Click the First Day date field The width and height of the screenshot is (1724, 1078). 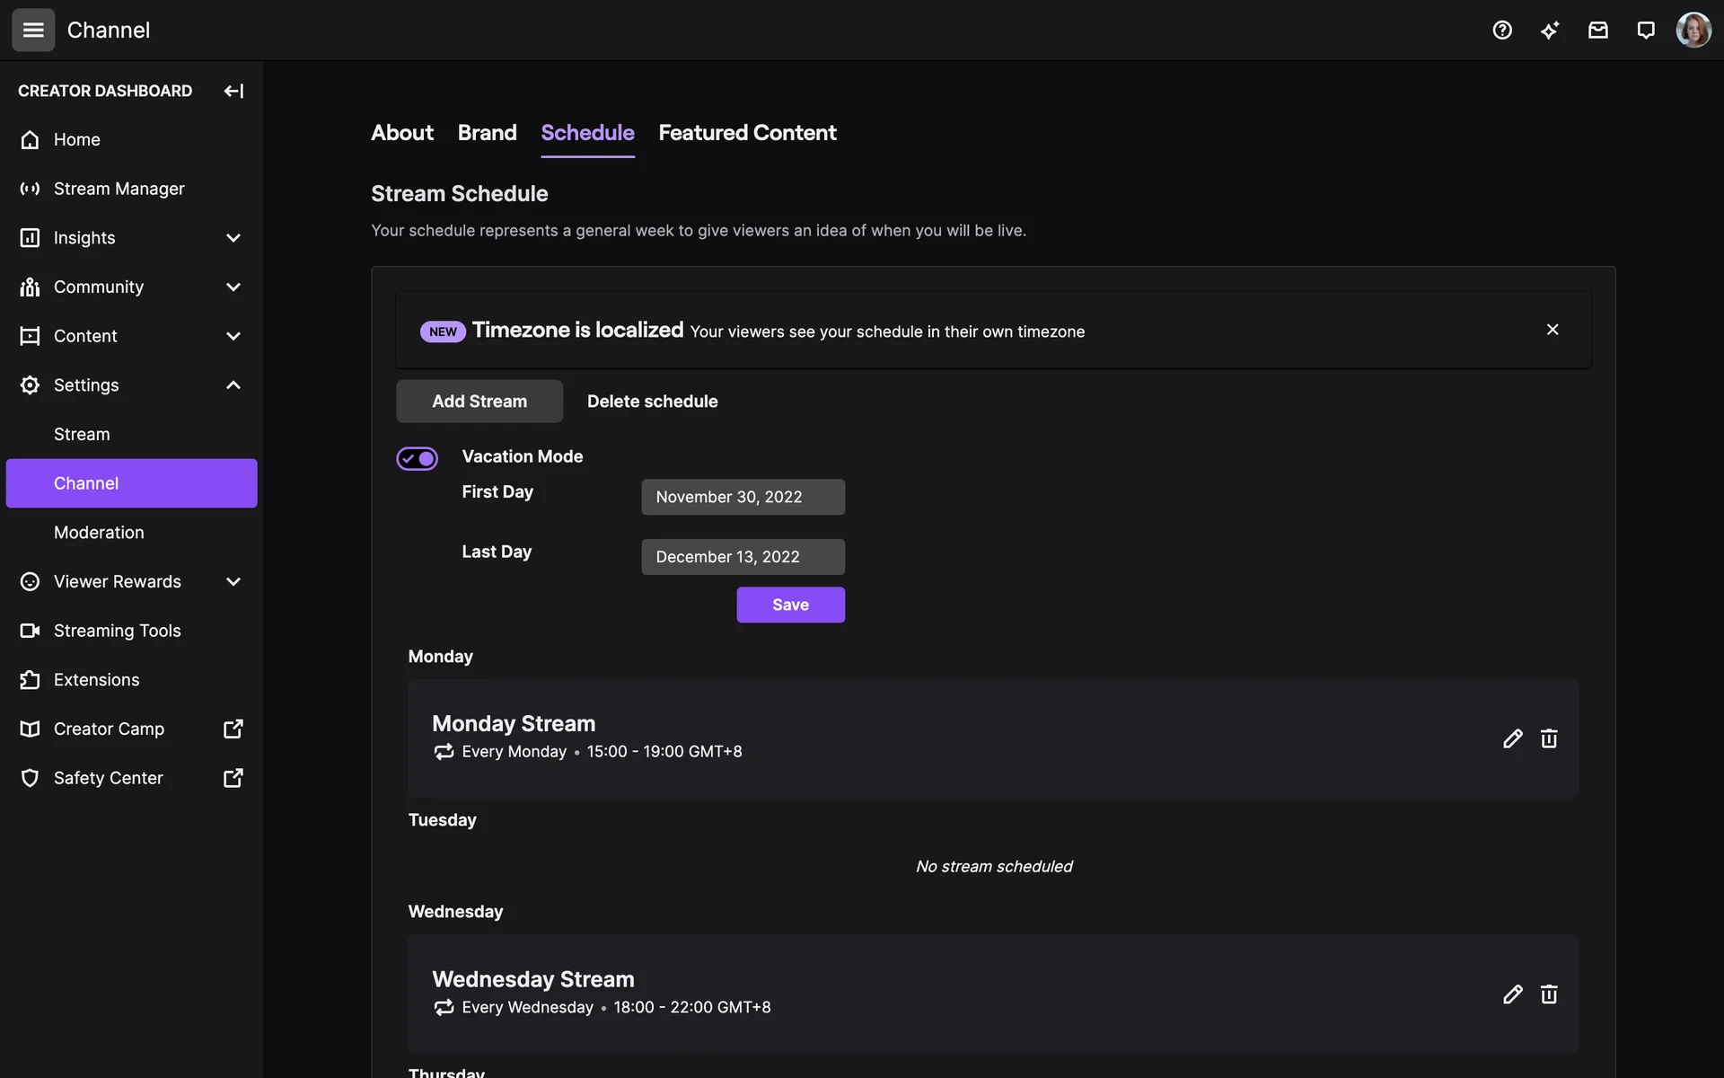coord(743,497)
